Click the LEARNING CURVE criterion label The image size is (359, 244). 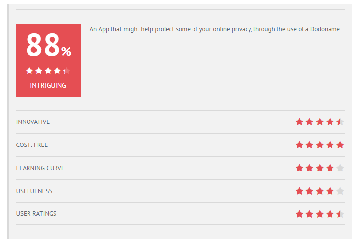[40, 168]
